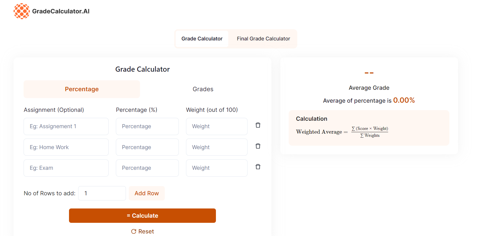This screenshot has width=481, height=236.
Task: Focus the Home Work row Weight input
Action: coord(216,147)
